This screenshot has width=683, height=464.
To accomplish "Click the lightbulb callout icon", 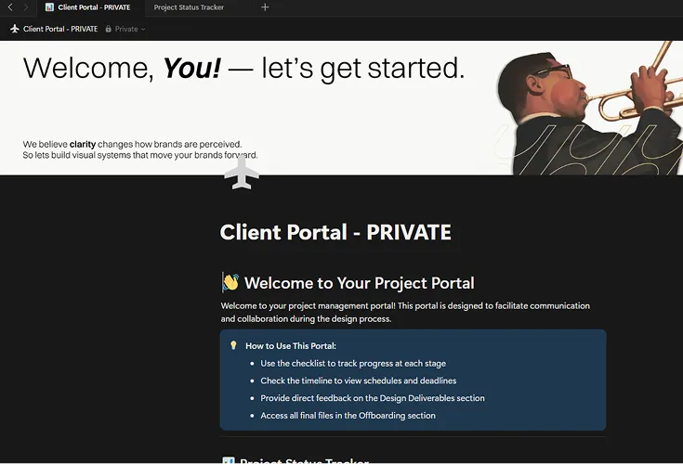I will pyautogui.click(x=233, y=345).
